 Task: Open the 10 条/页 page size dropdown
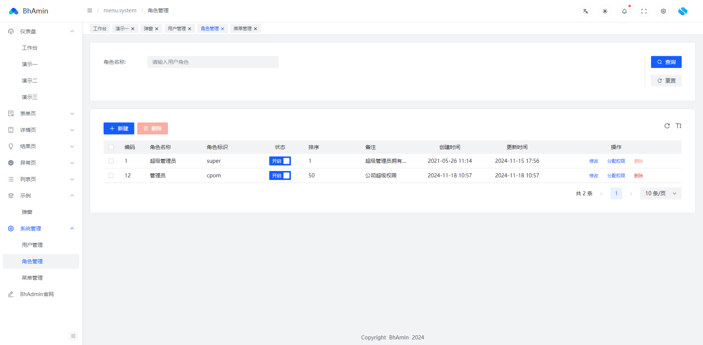[x=661, y=194]
